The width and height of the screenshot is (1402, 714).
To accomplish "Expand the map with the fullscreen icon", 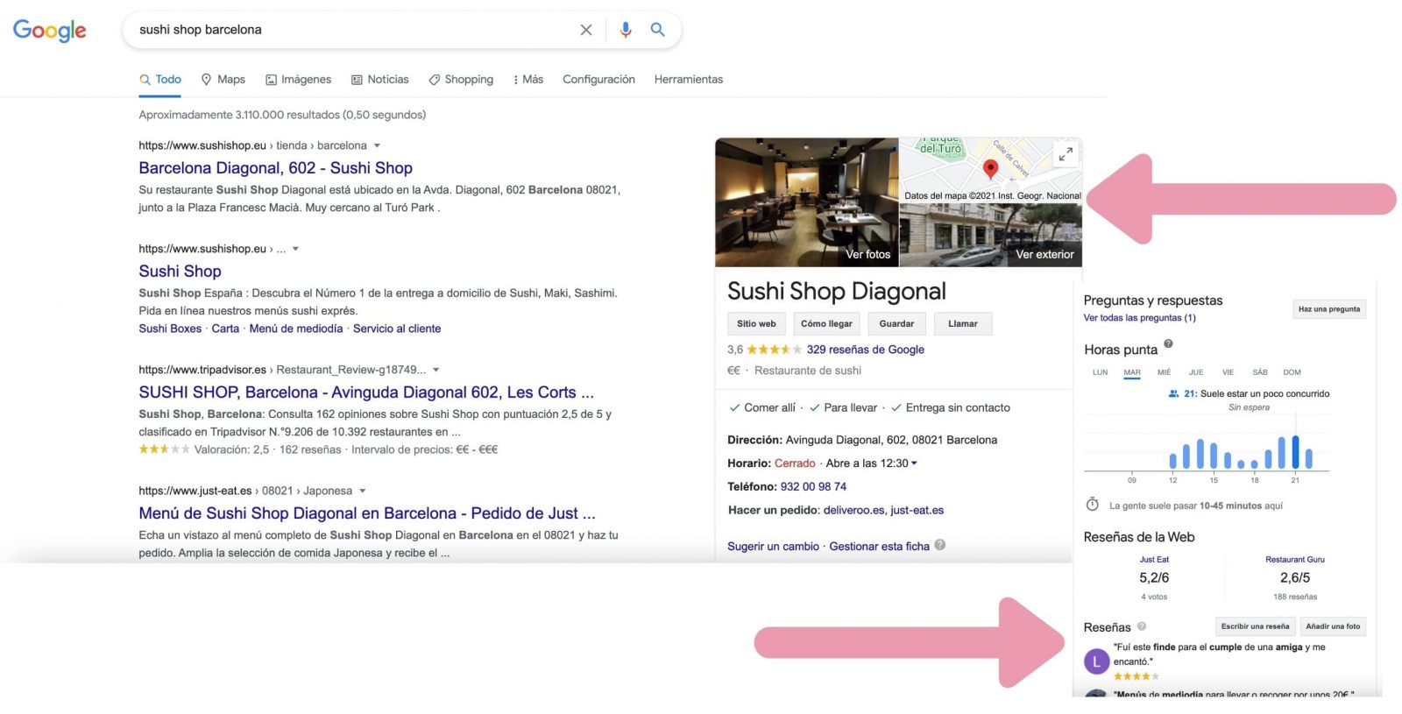I will [x=1066, y=155].
